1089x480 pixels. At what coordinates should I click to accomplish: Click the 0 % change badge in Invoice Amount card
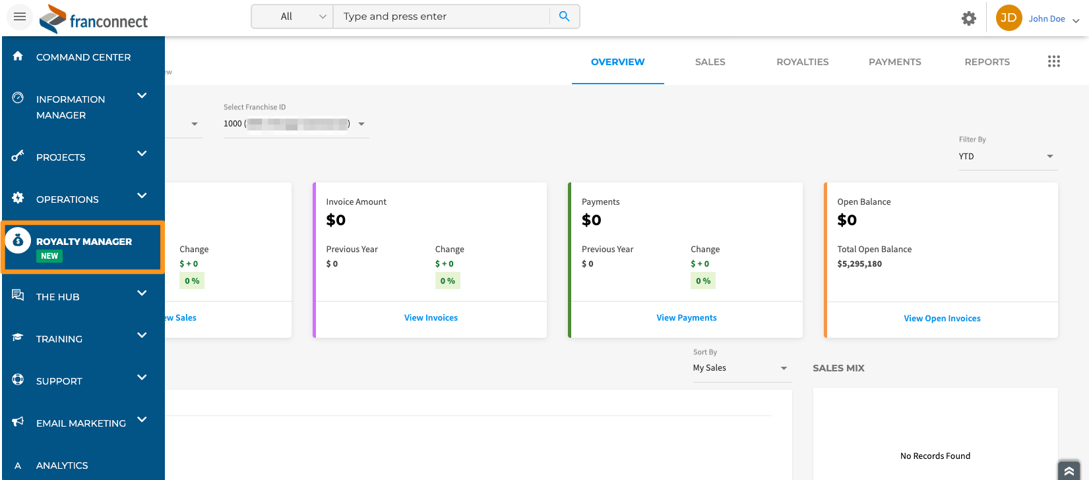448,281
